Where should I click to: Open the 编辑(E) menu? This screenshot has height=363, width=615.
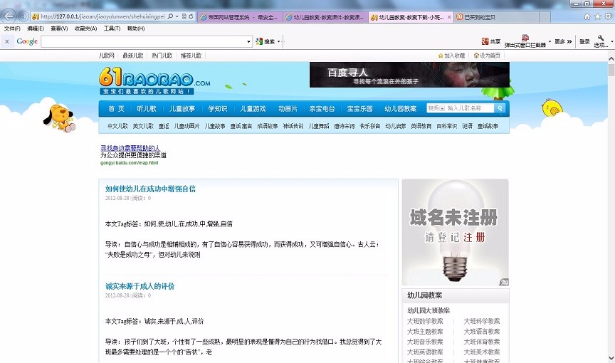[36, 28]
